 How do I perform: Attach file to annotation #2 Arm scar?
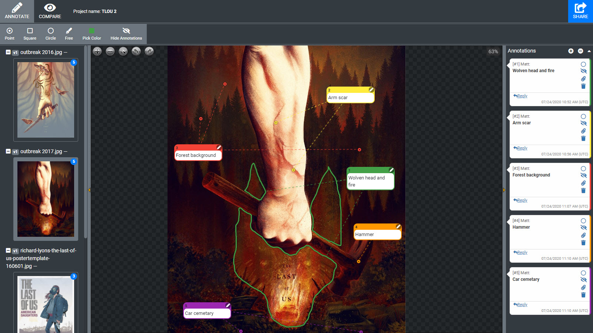point(583,131)
